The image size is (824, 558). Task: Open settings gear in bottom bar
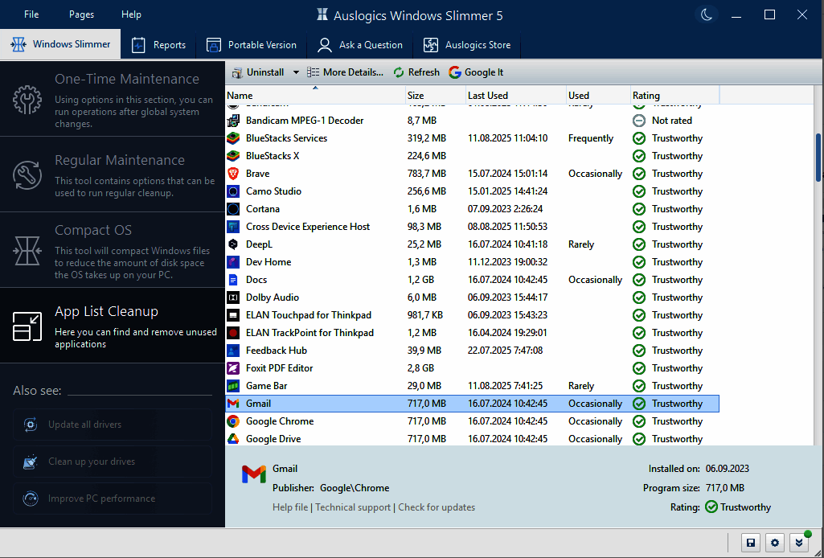click(774, 543)
